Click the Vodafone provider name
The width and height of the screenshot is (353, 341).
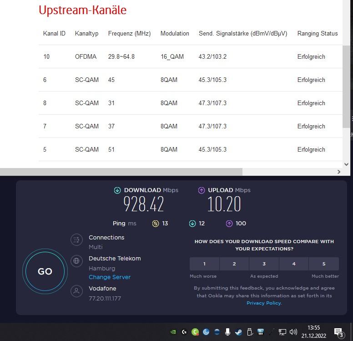[x=102, y=288]
